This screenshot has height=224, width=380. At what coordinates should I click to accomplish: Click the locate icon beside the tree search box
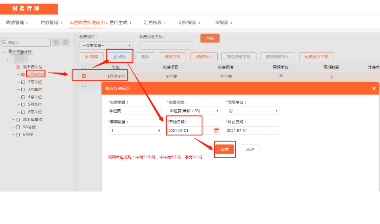pos(56,42)
